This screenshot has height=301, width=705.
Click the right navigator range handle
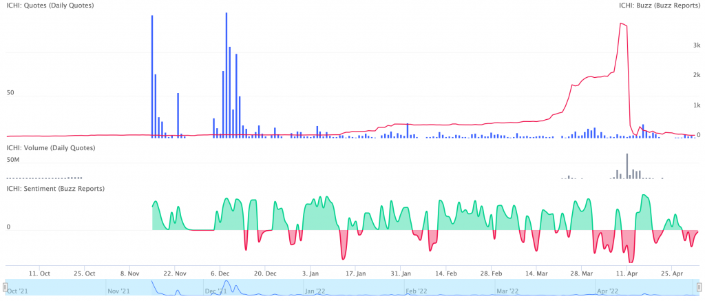pyautogui.click(x=700, y=287)
